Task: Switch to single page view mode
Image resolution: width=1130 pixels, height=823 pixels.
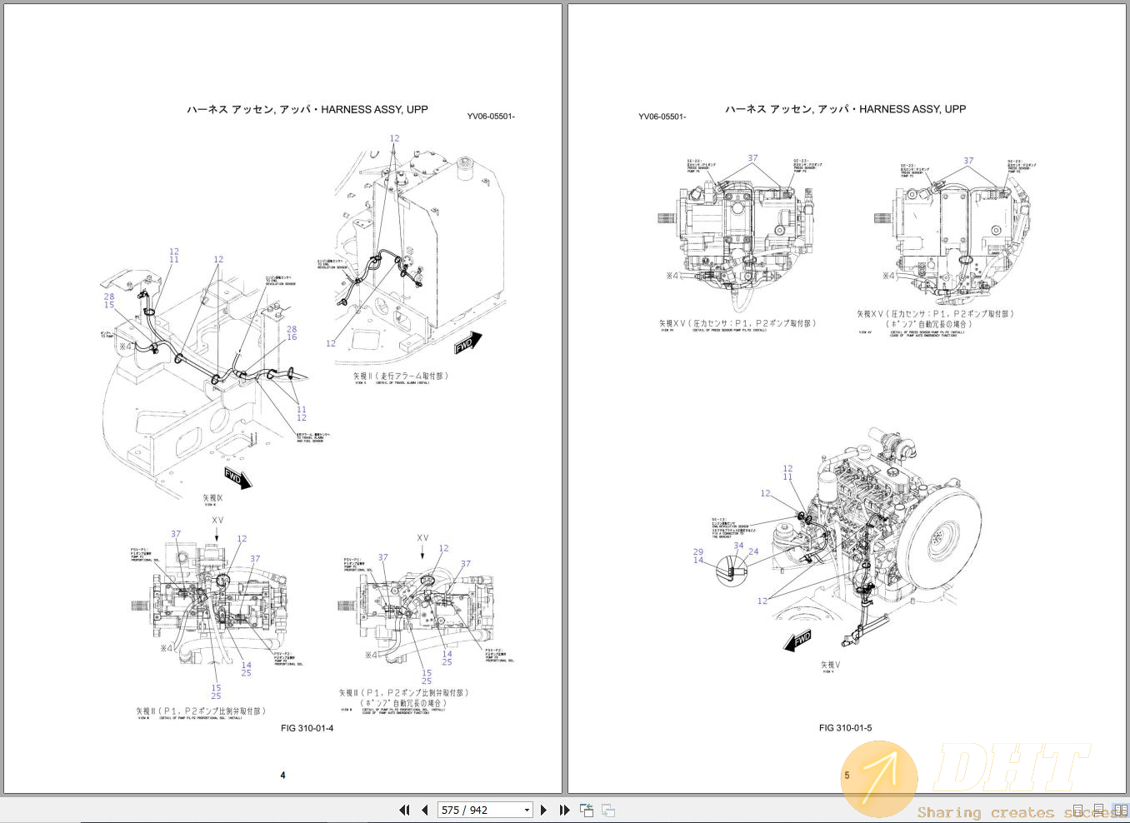Action: [1078, 811]
